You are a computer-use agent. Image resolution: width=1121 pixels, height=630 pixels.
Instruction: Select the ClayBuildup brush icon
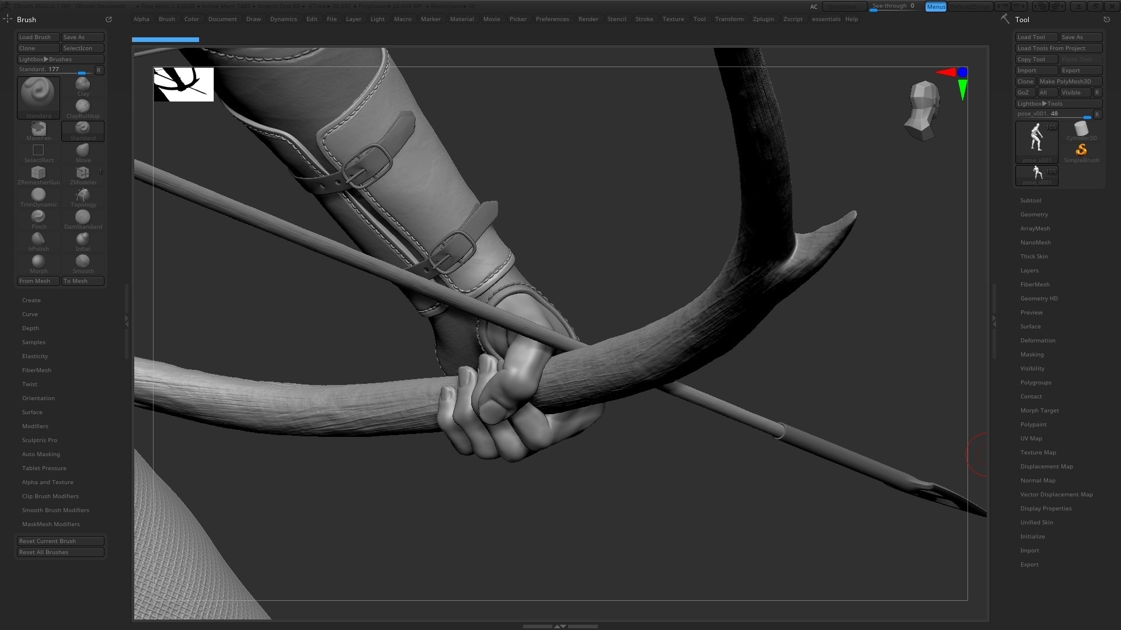[83, 107]
